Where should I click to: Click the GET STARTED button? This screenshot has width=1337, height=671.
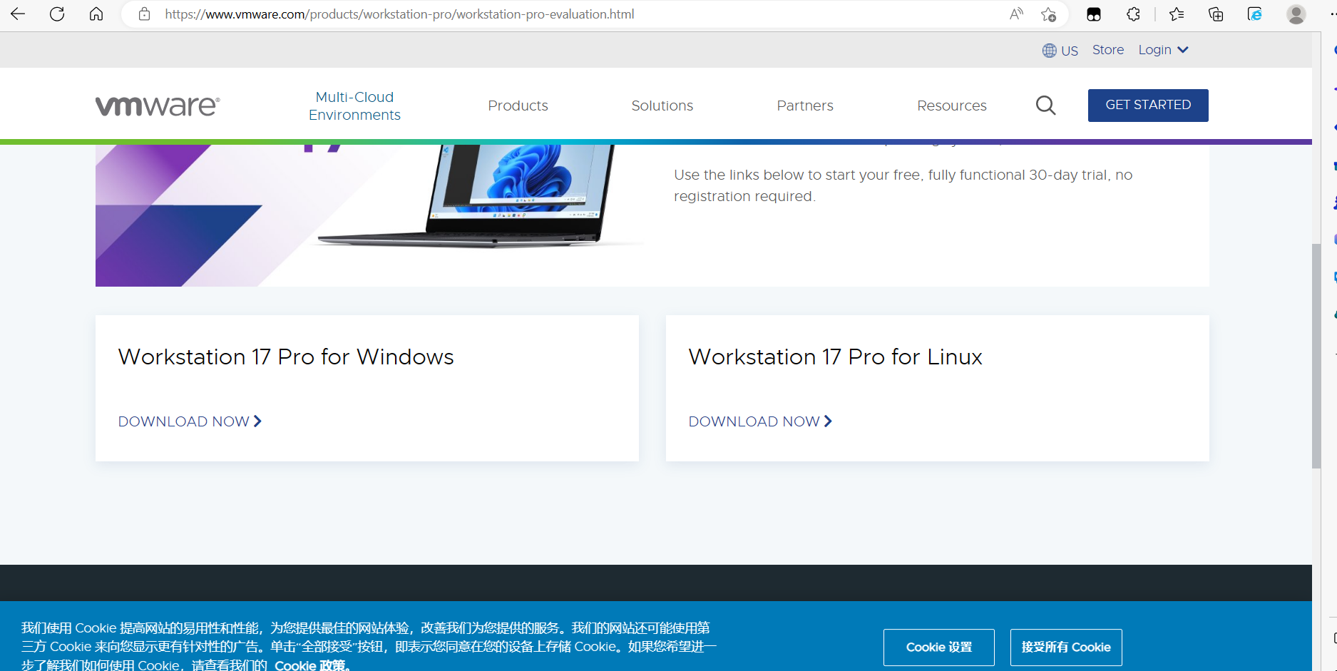click(1147, 105)
